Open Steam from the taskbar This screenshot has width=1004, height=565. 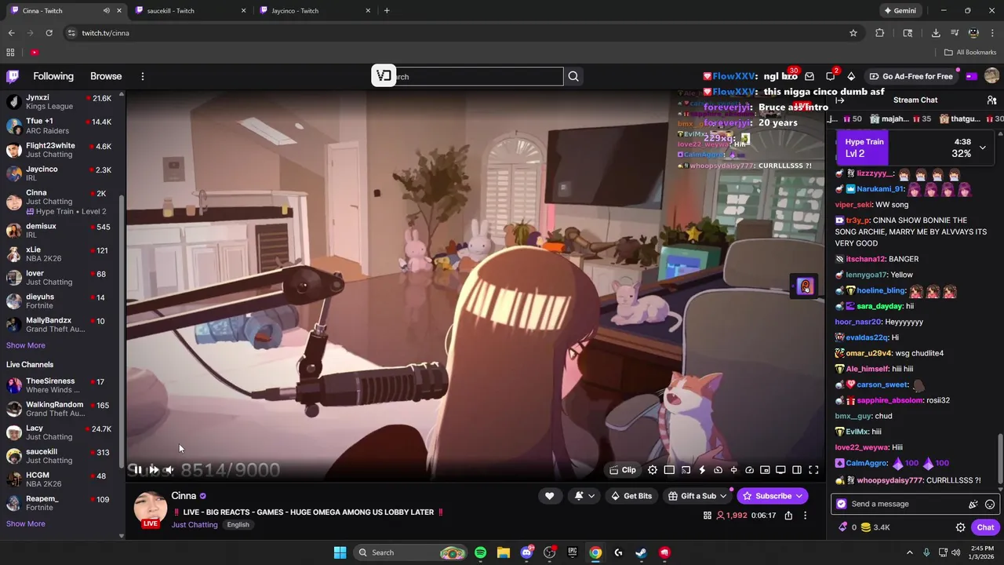[641, 552]
